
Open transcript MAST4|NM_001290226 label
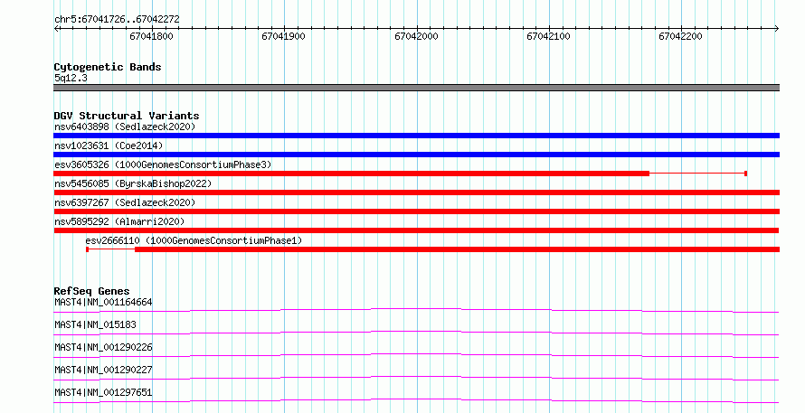[x=103, y=347]
